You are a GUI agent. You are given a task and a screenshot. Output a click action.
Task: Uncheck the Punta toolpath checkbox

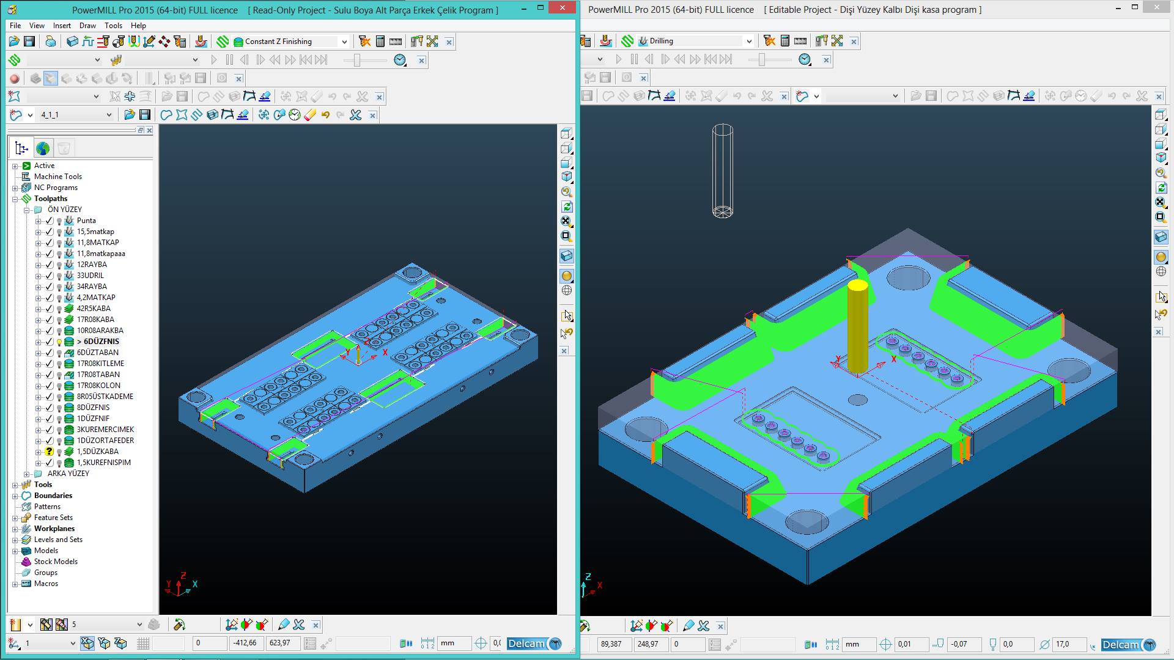click(50, 221)
